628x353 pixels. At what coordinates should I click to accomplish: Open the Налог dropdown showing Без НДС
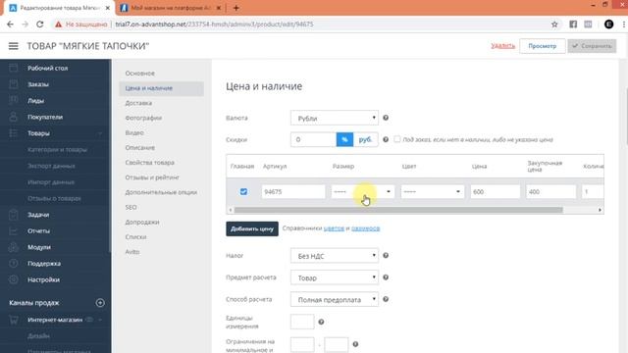pos(335,255)
